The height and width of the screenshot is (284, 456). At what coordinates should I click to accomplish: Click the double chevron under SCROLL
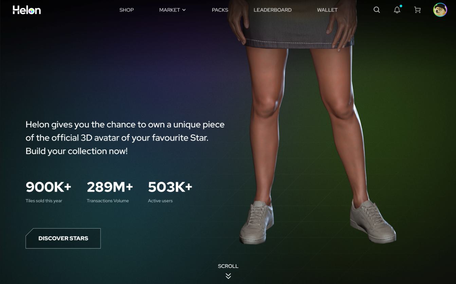pyautogui.click(x=228, y=276)
